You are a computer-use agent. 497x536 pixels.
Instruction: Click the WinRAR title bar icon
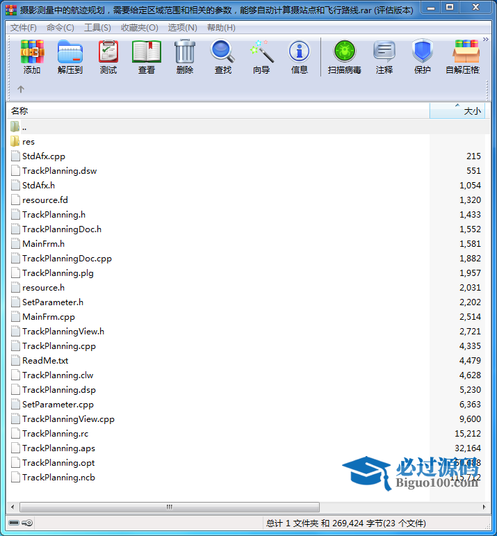(11, 10)
